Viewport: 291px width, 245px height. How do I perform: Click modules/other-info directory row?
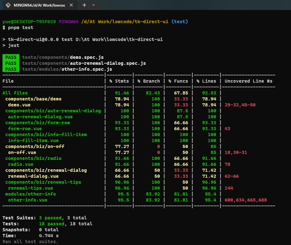(x=30, y=194)
